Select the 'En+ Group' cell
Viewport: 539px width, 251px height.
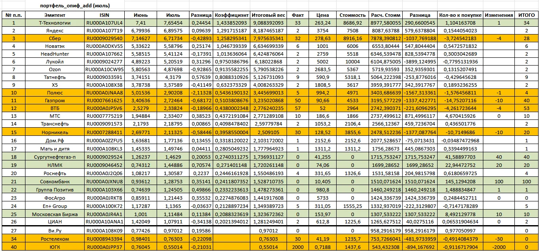pyautogui.click(x=55, y=206)
